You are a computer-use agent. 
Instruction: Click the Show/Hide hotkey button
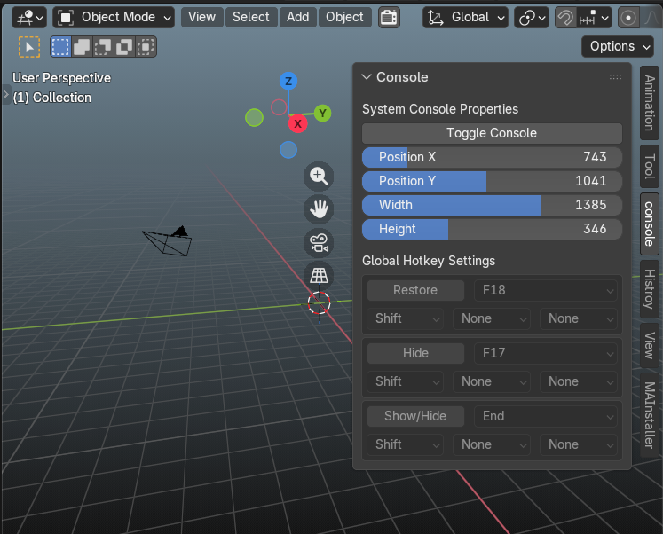pyautogui.click(x=415, y=416)
